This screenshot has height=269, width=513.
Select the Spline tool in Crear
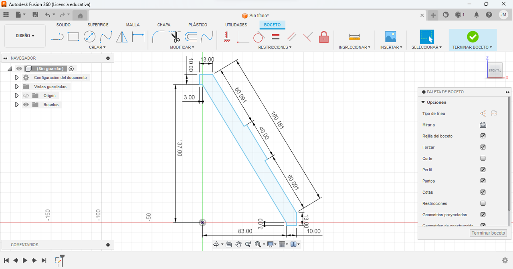(106, 37)
